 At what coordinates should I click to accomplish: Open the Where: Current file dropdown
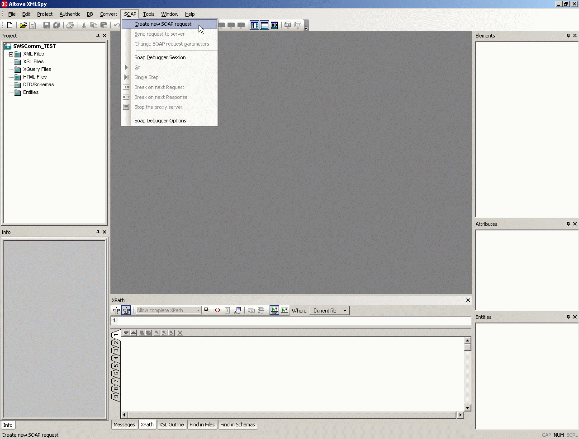[329, 311]
